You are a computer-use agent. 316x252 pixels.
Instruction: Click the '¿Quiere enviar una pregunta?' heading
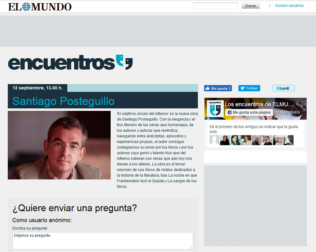point(74,208)
